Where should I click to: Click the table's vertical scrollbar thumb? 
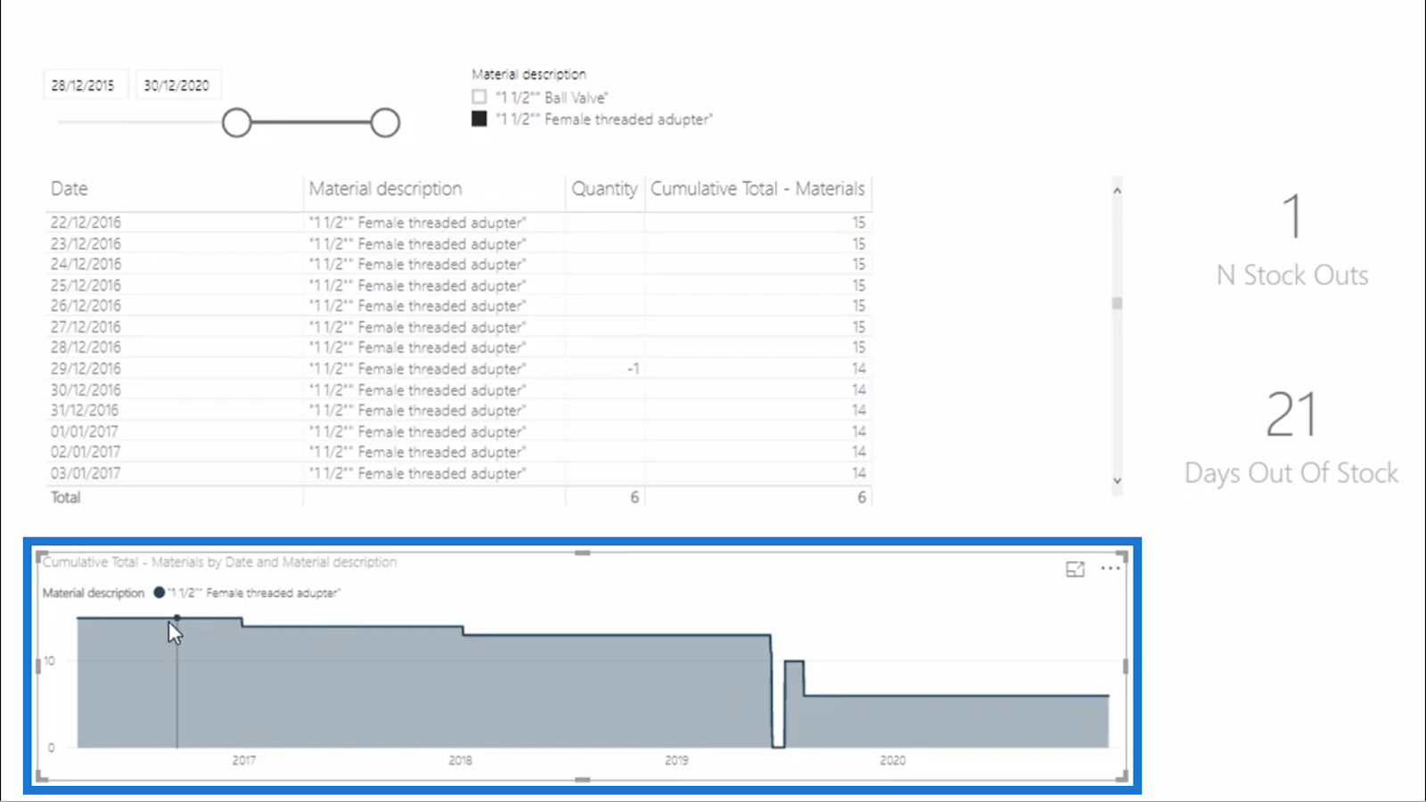pos(1117,304)
